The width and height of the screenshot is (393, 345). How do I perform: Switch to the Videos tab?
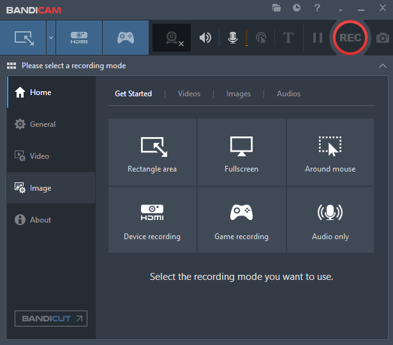tap(189, 94)
